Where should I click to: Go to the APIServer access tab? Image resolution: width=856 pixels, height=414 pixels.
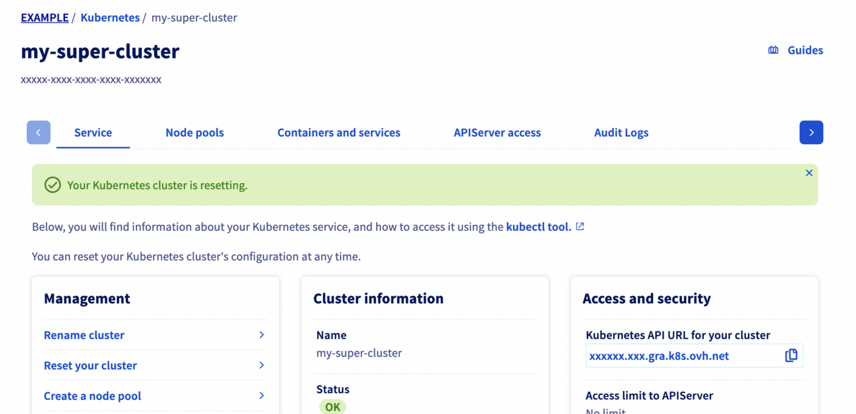tap(497, 133)
